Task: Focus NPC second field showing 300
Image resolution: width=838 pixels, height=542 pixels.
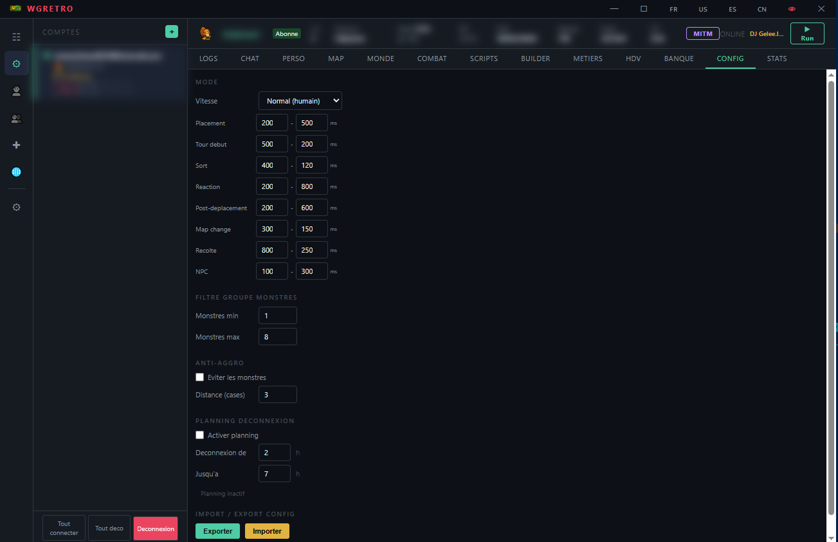Action: click(312, 271)
